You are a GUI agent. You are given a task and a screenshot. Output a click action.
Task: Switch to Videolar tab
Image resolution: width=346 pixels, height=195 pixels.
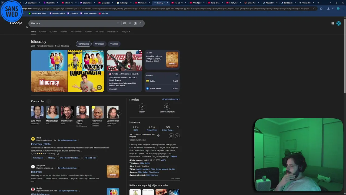(64, 32)
